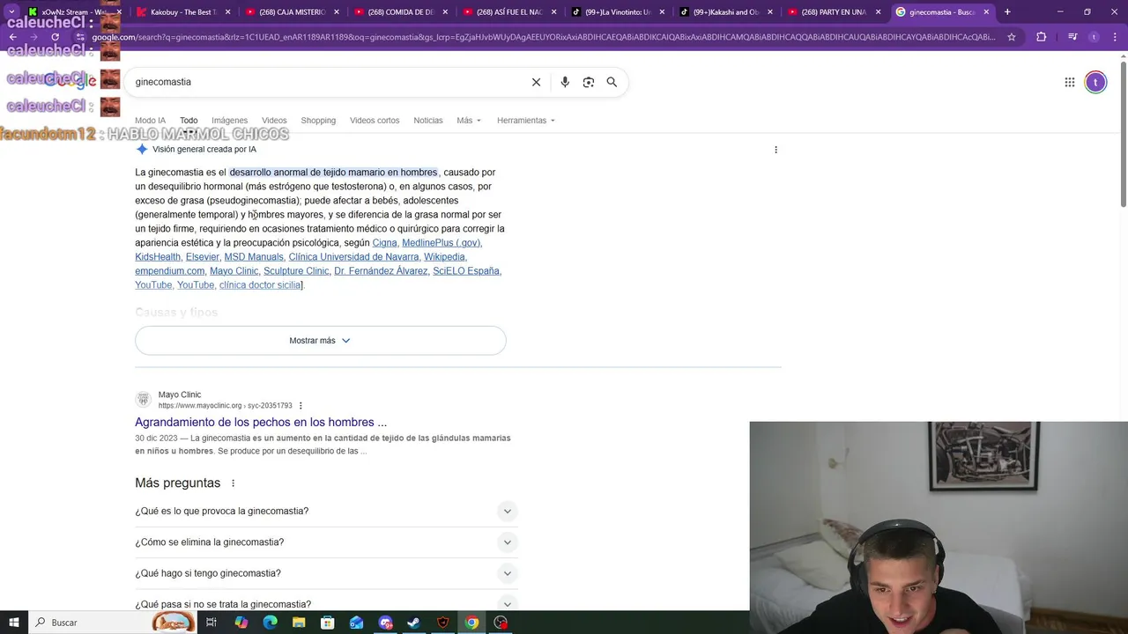Open the KidsHealth source link
This screenshot has height=634, width=1128.
pyautogui.click(x=158, y=257)
